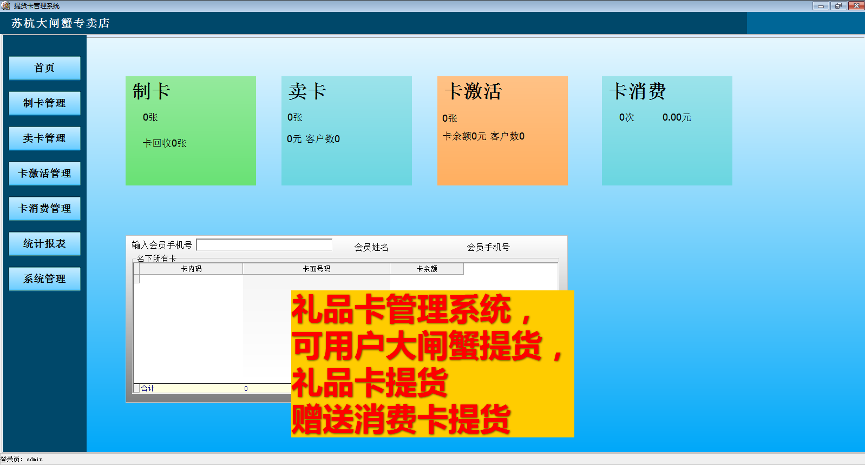
Task: Click the 输入会员手机号 input field
Action: (264, 245)
